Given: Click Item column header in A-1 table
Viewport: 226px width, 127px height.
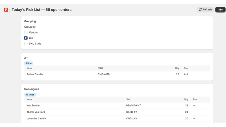Looking at the screenshot, I should click(x=29, y=68).
